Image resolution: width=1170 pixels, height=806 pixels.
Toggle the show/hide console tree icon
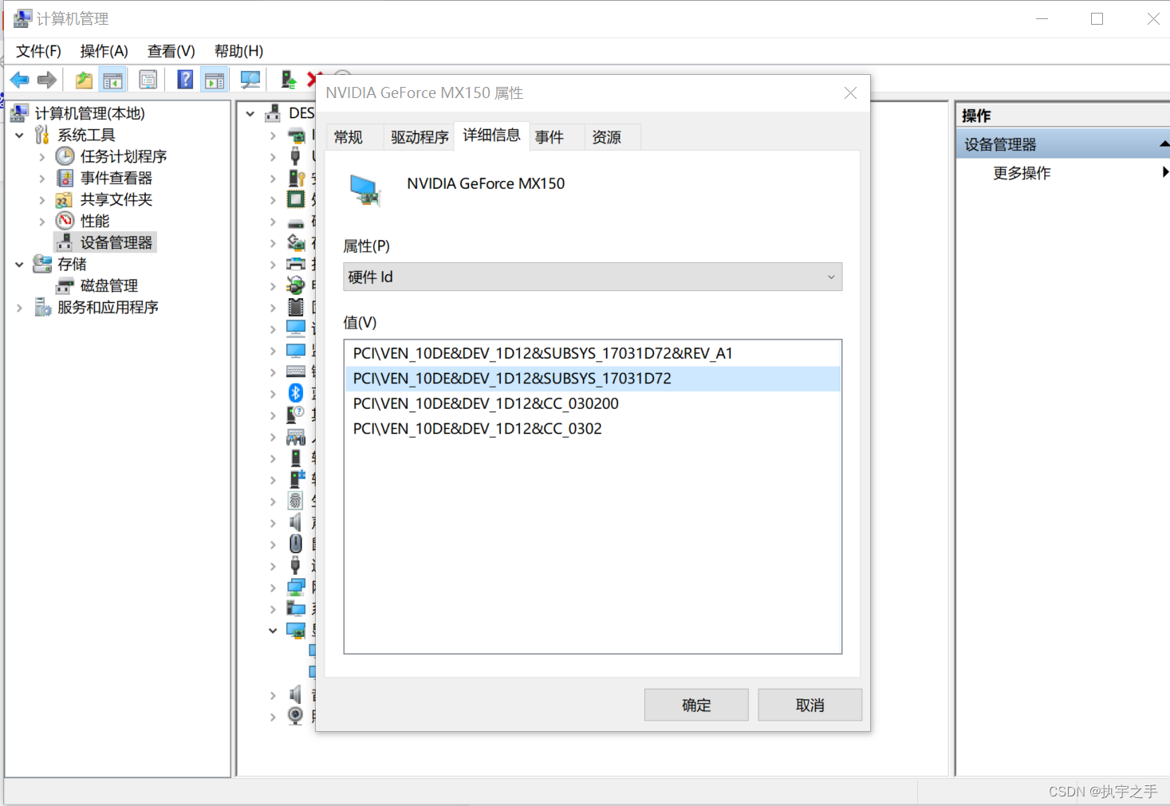point(113,80)
